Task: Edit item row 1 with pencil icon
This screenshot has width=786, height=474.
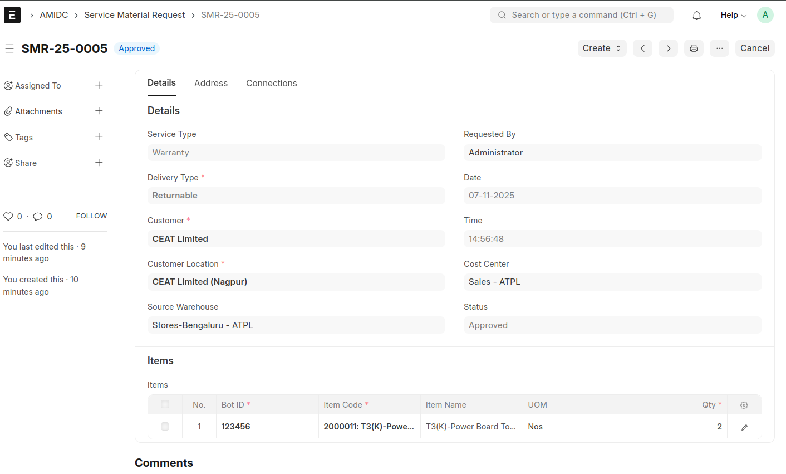Action: click(x=744, y=427)
